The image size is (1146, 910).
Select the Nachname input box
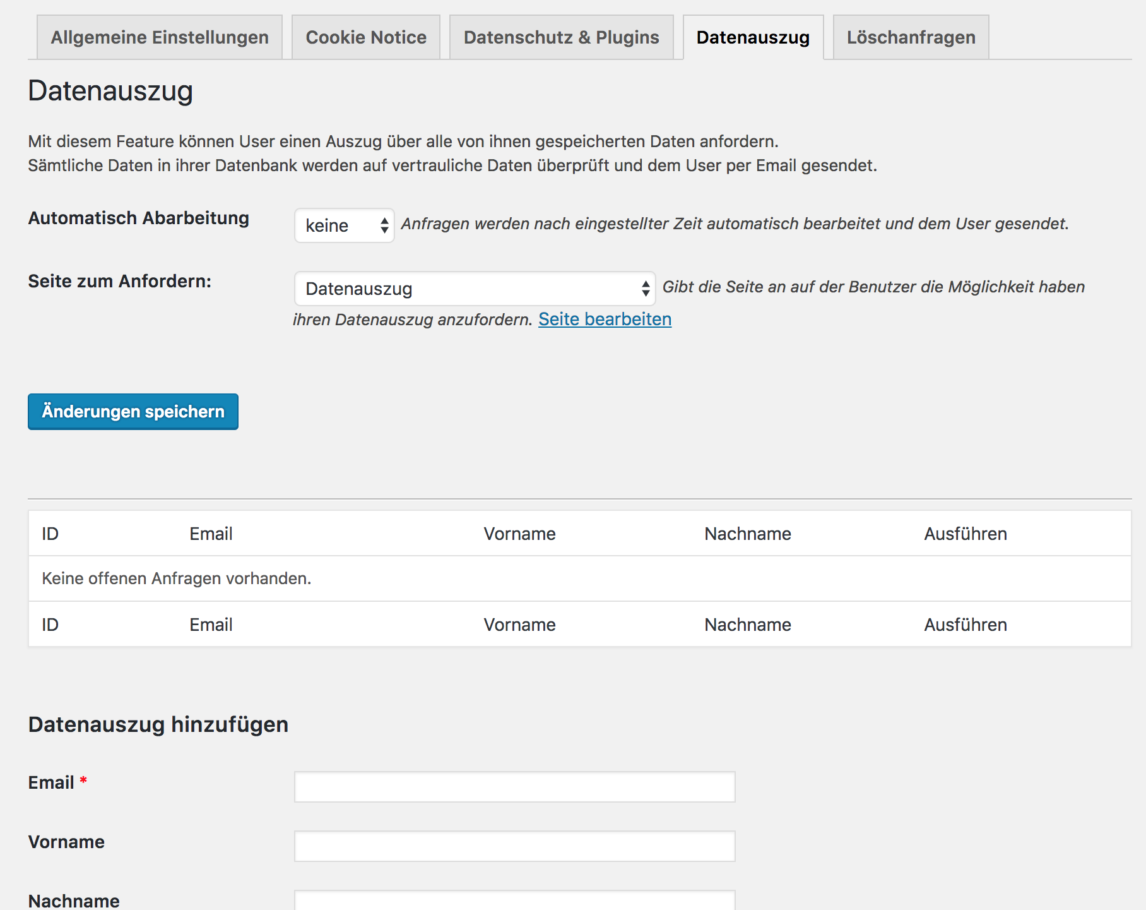(x=514, y=901)
